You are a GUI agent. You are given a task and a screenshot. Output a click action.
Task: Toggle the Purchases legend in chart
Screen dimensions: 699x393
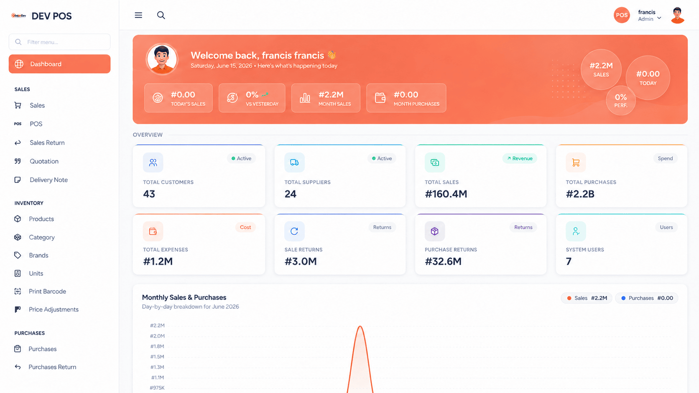click(x=647, y=298)
